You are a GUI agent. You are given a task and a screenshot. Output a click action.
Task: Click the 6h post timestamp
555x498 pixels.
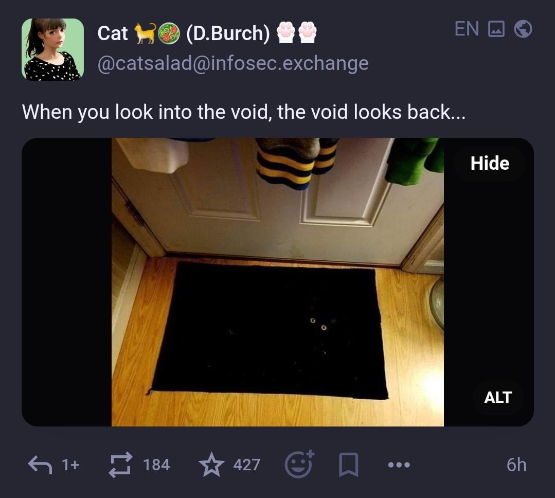tap(516, 465)
